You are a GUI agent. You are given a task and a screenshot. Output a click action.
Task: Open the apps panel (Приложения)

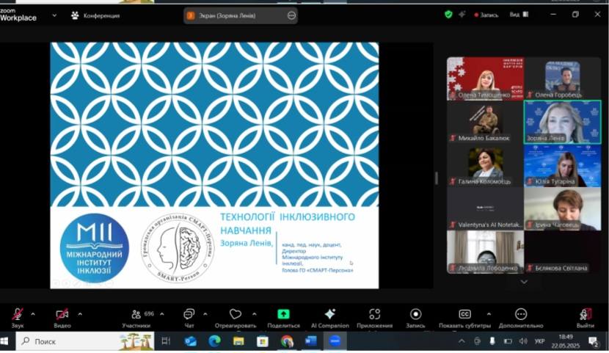click(374, 315)
